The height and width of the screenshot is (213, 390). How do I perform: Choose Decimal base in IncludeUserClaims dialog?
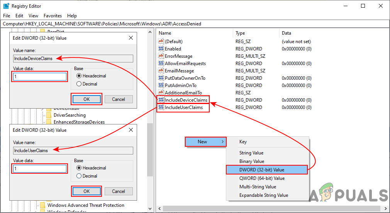[x=79, y=176]
